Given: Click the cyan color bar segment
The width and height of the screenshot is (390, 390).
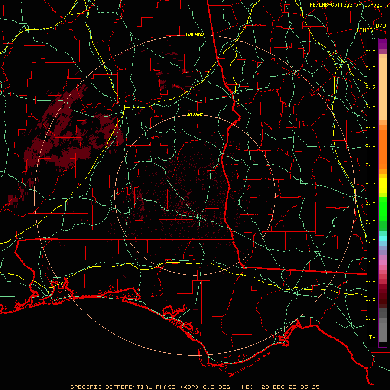Looking at the screenshot, I should tap(383, 238).
